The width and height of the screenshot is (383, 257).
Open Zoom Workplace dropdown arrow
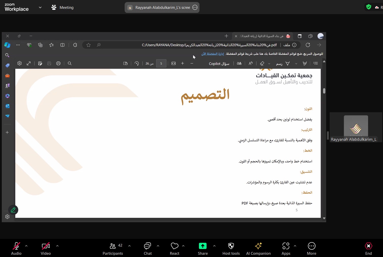pos(40,8)
